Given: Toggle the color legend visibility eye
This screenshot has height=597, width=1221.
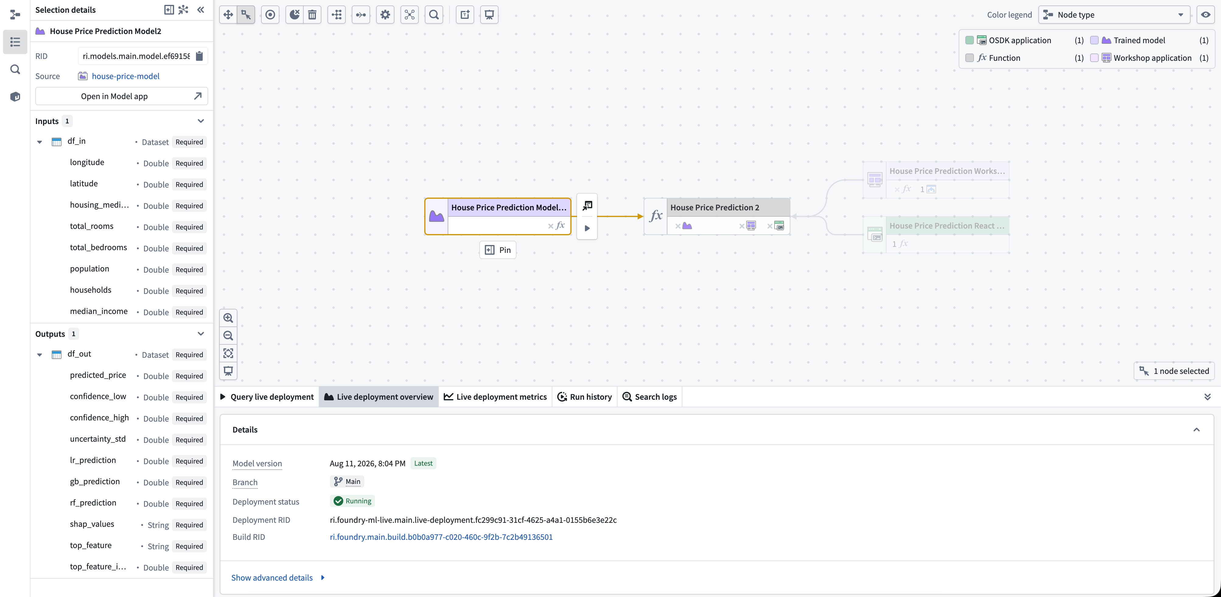Looking at the screenshot, I should coord(1206,15).
